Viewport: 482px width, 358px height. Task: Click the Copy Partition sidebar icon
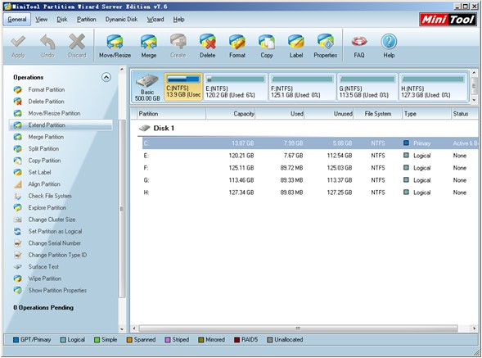pos(18,161)
